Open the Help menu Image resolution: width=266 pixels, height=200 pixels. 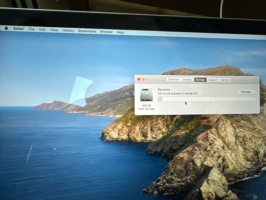(120, 32)
